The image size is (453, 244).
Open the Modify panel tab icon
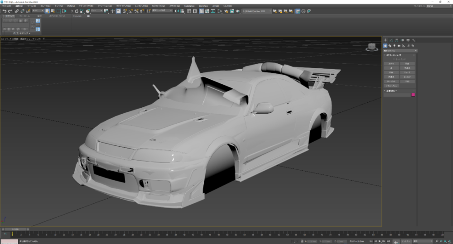tap(390, 40)
